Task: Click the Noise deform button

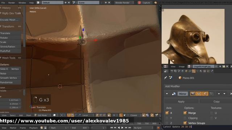Action: pos(10,73)
